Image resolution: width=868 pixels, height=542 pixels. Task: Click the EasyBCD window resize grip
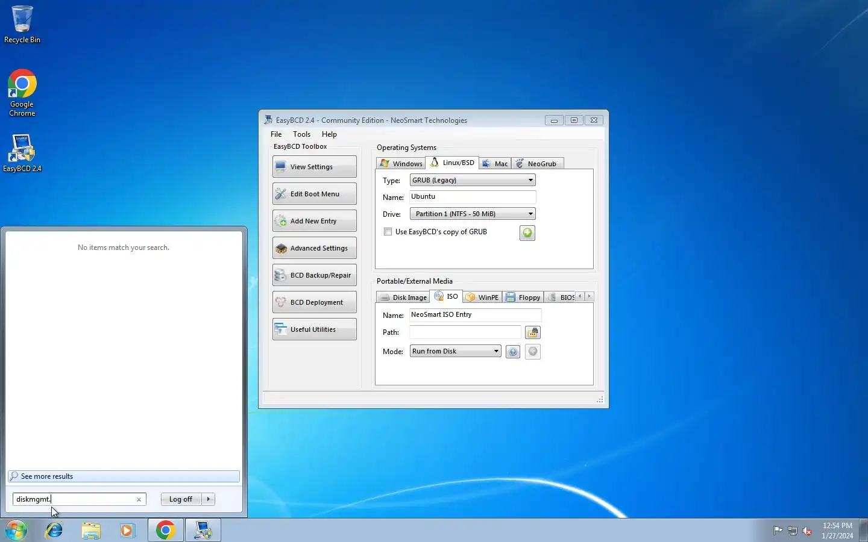tap(600, 400)
